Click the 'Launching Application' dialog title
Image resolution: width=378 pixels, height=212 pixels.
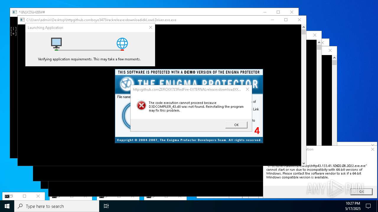coord(45,28)
